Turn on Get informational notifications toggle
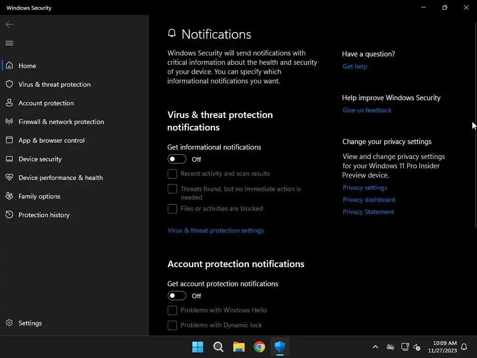The image size is (477, 358). pos(177,159)
